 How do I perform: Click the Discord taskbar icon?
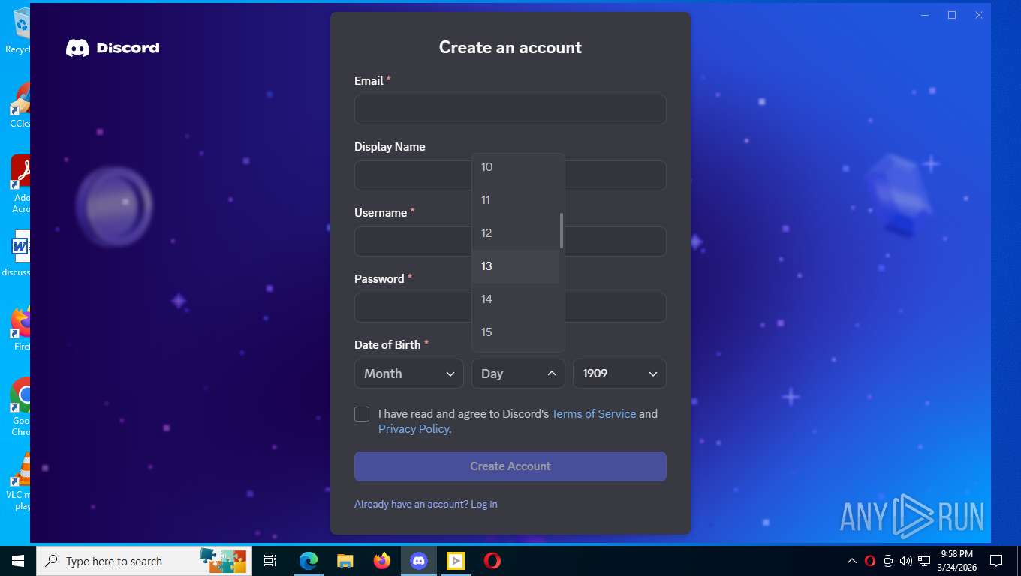click(x=419, y=561)
